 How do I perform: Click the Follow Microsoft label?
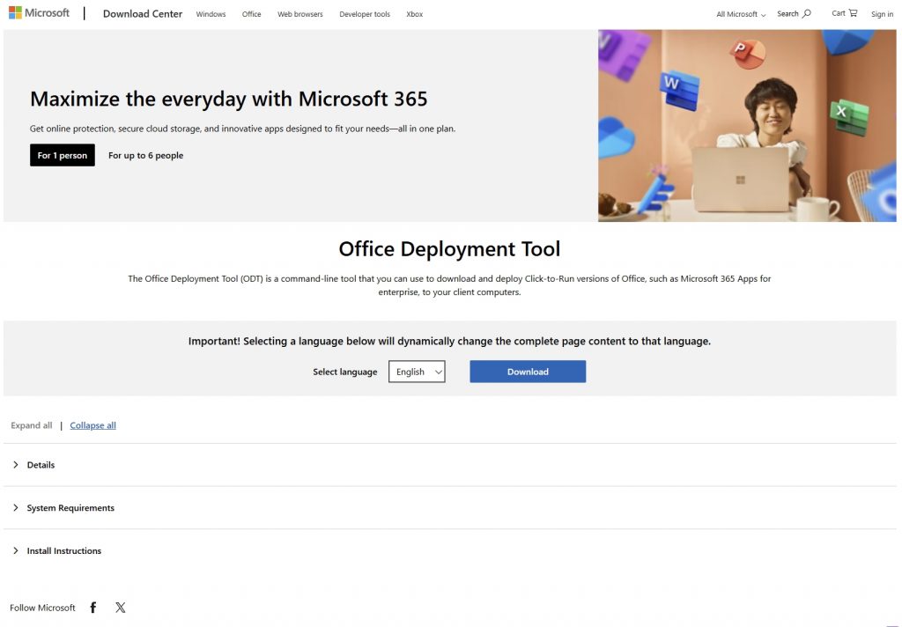[42, 608]
